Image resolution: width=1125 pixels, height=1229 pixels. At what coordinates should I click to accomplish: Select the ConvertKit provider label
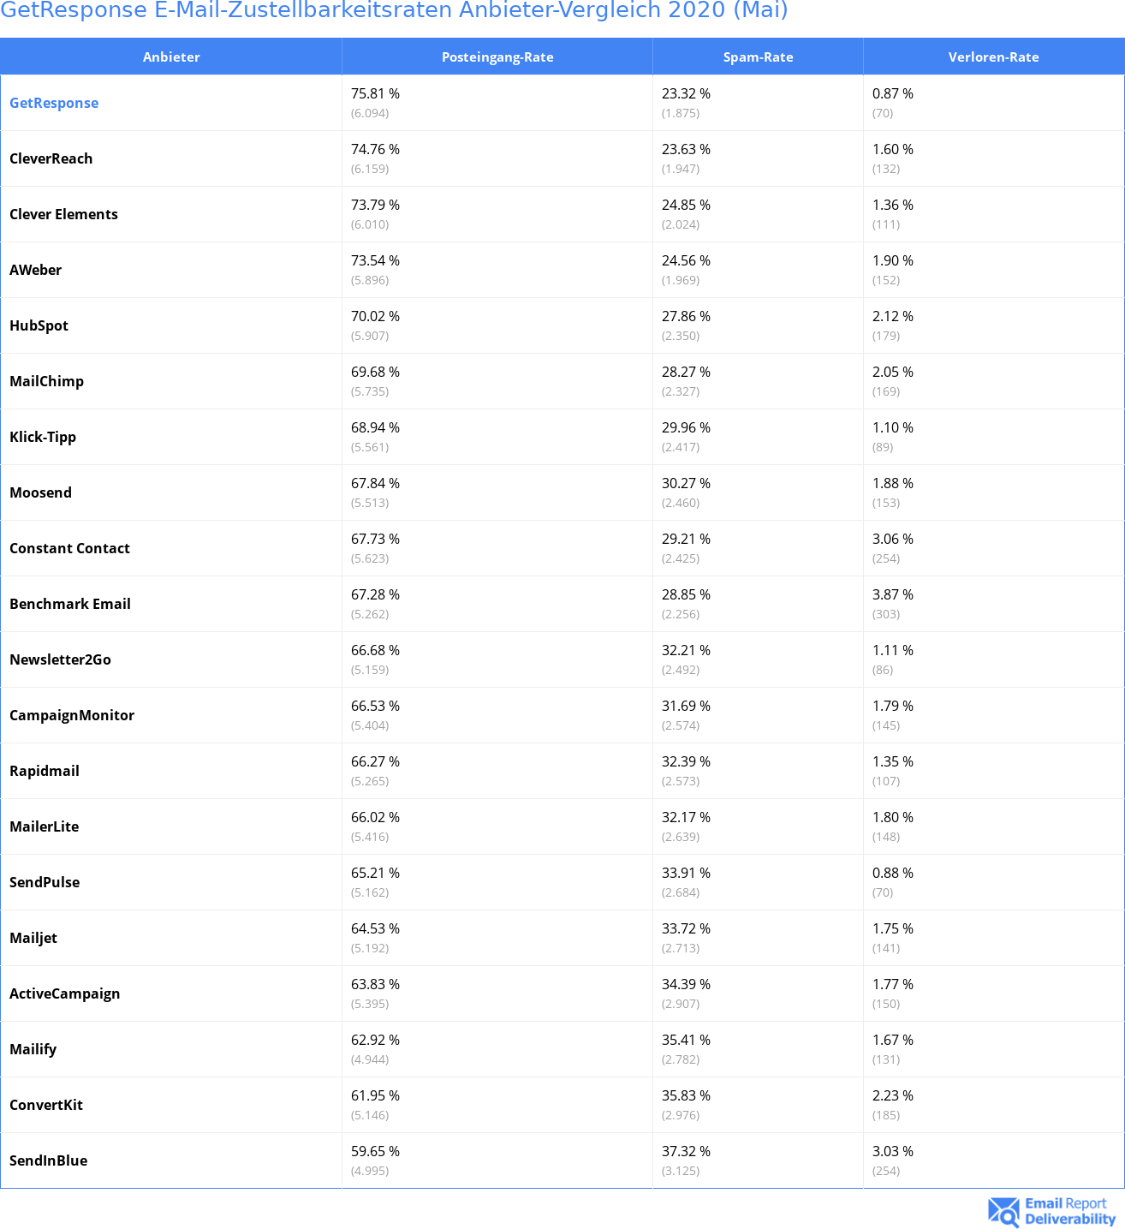click(46, 1105)
